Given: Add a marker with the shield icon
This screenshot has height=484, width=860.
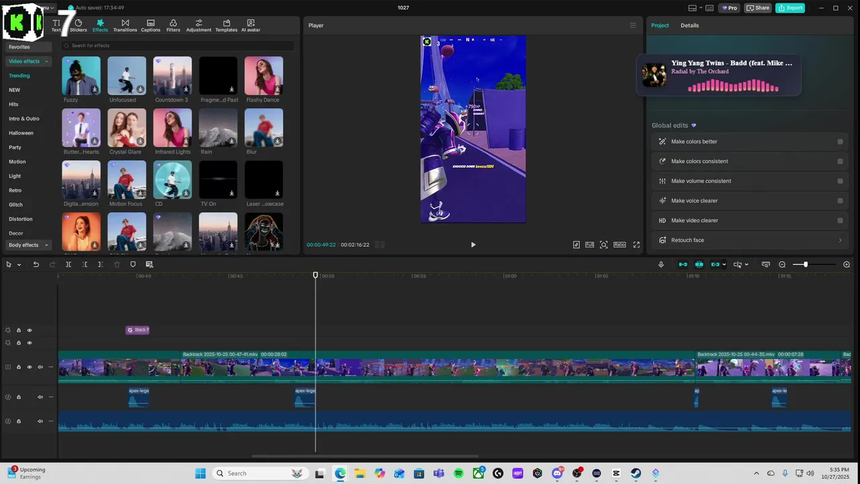Looking at the screenshot, I should coord(133,264).
